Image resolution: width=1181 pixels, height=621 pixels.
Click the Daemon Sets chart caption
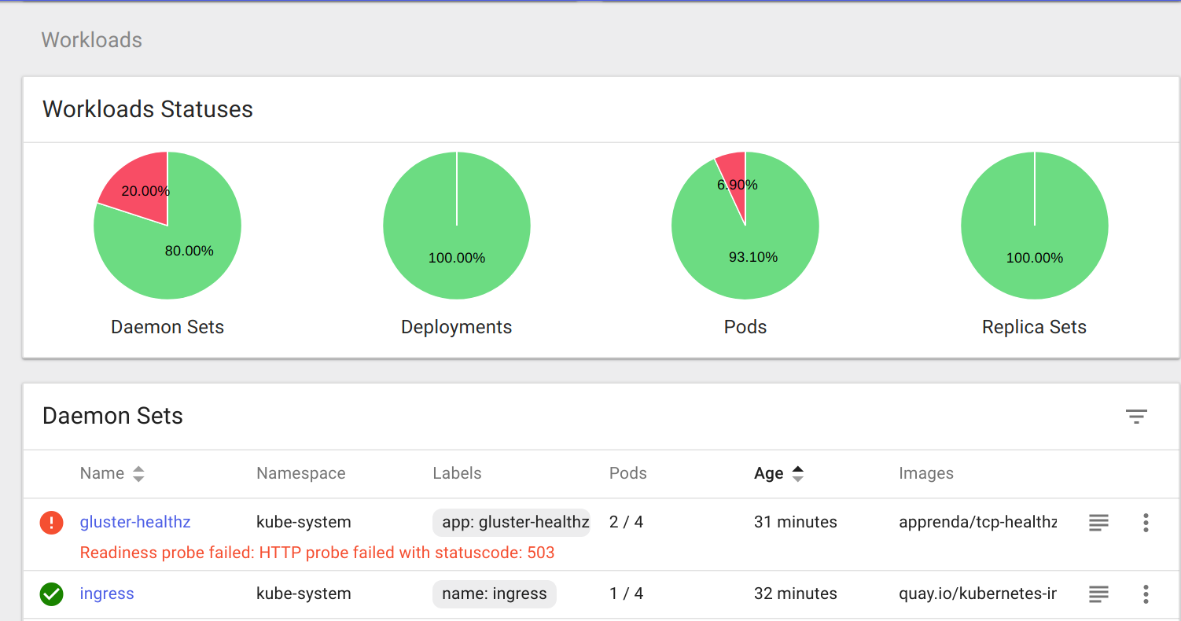coord(167,327)
